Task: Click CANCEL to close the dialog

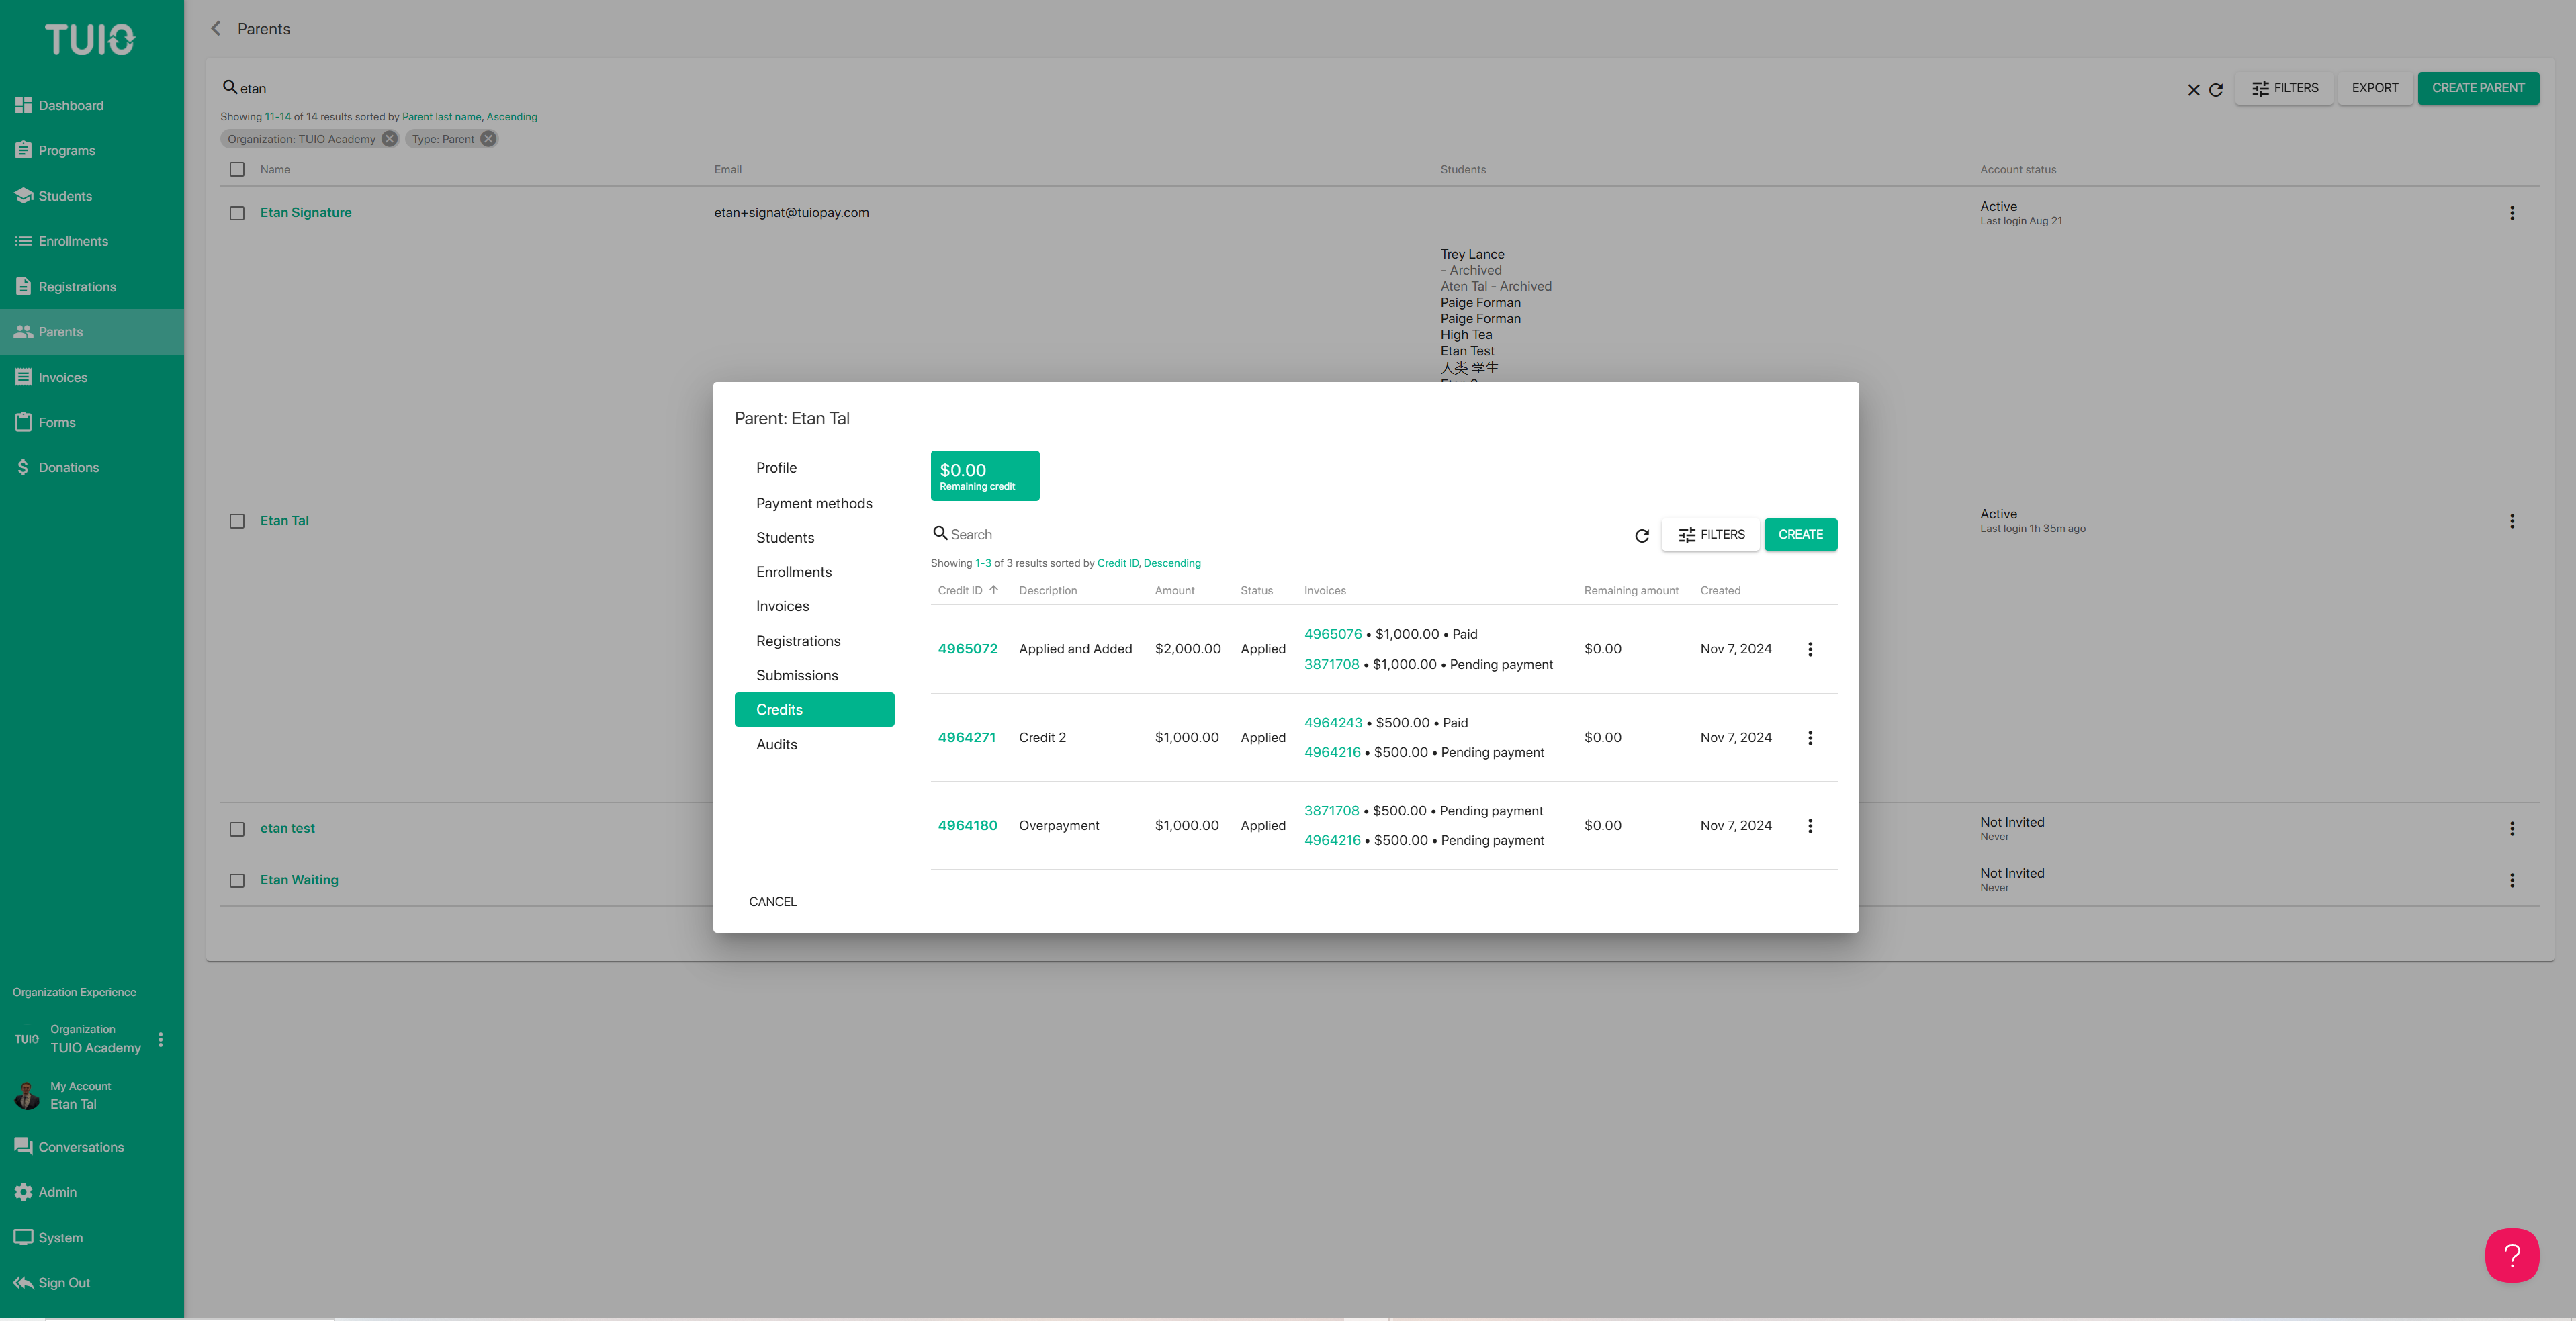Action: point(772,901)
